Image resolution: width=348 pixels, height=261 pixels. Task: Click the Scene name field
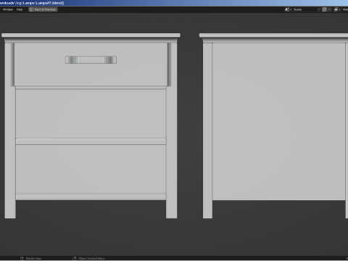point(304,9)
